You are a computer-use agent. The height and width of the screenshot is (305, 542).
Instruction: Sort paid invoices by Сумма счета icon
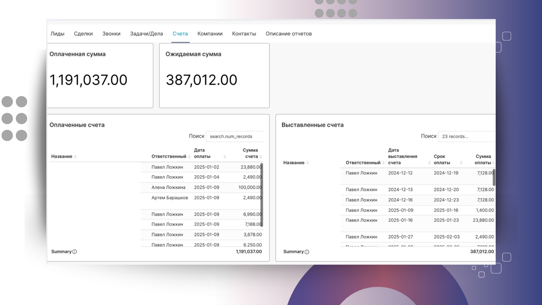(x=261, y=157)
